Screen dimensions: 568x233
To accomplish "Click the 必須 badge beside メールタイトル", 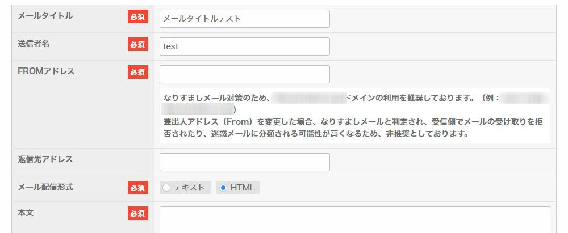I will tap(137, 17).
